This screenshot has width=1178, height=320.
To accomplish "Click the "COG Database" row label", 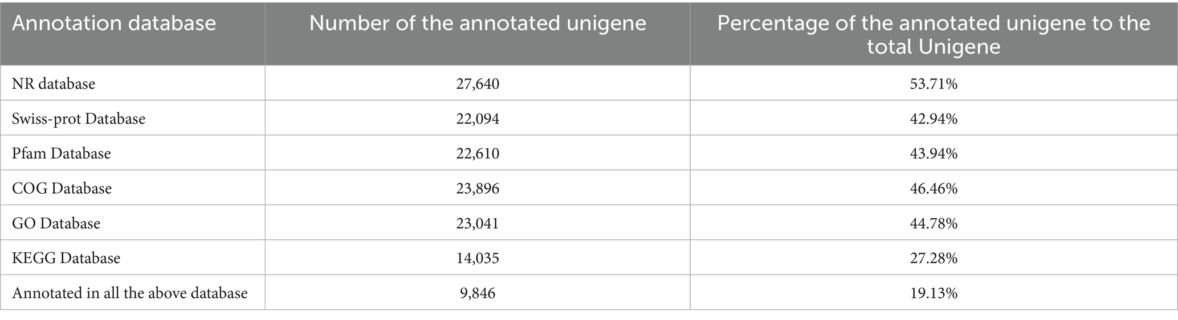I will click(62, 188).
